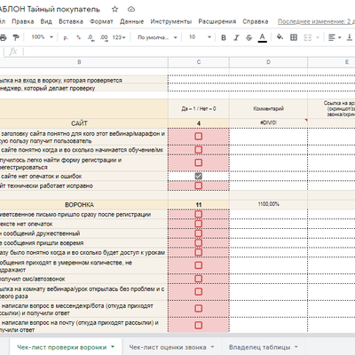The height and width of the screenshot is (355, 355).
Task: Switch to Чек-лист оценки звонка sheet
Action: pos(168,347)
